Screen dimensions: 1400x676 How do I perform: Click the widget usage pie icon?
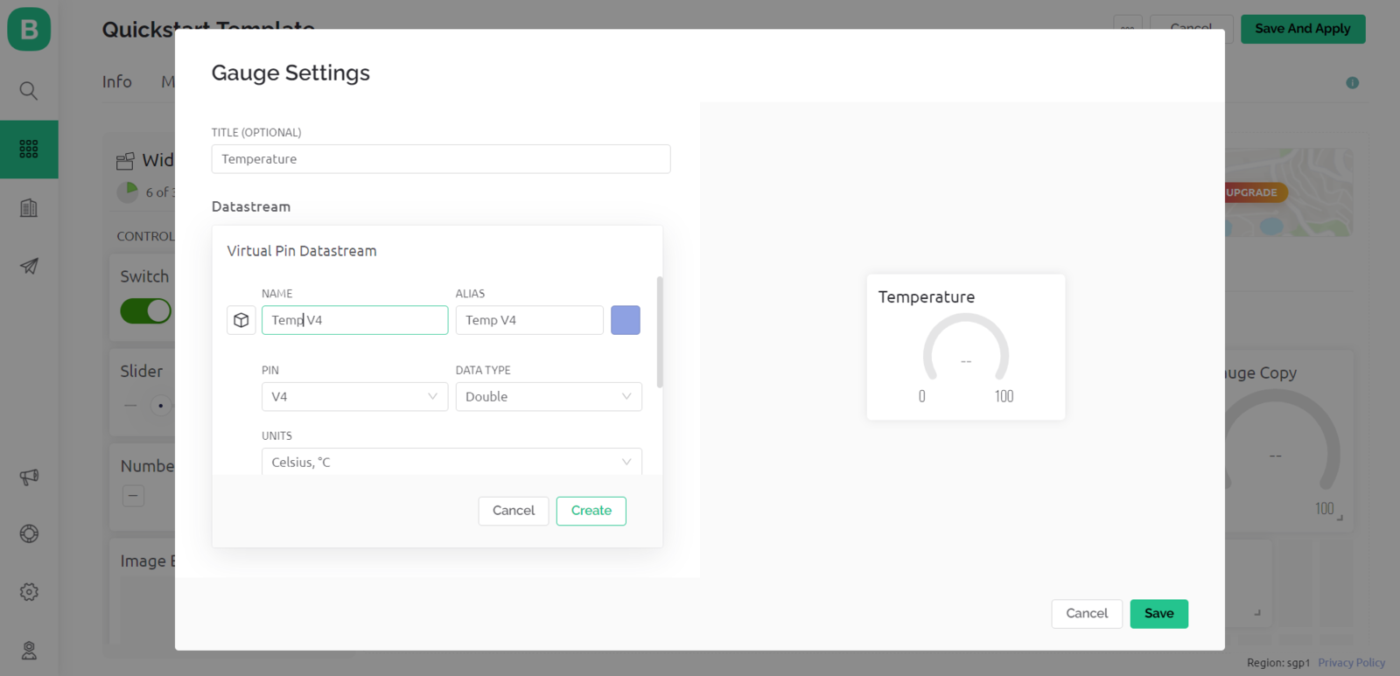pyautogui.click(x=128, y=192)
